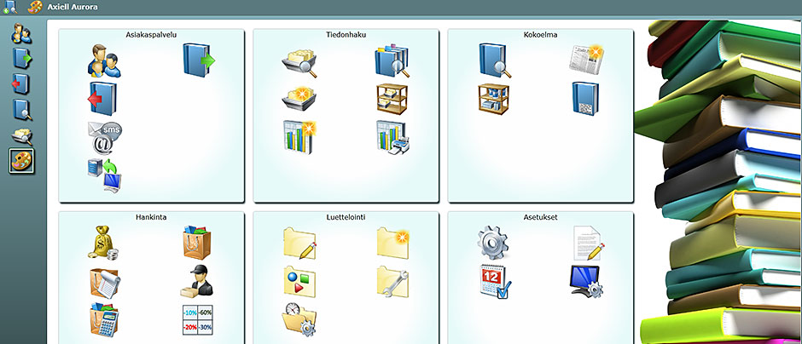
Task: Click the folder with wrench icon in Luettelointi
Action: click(x=393, y=281)
